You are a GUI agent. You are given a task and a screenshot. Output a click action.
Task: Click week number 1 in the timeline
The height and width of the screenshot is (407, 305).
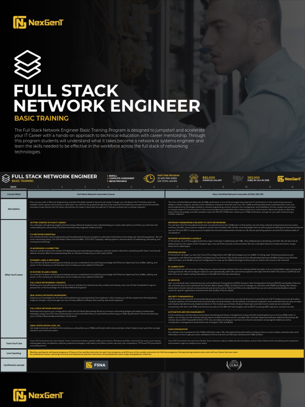tap(38, 187)
